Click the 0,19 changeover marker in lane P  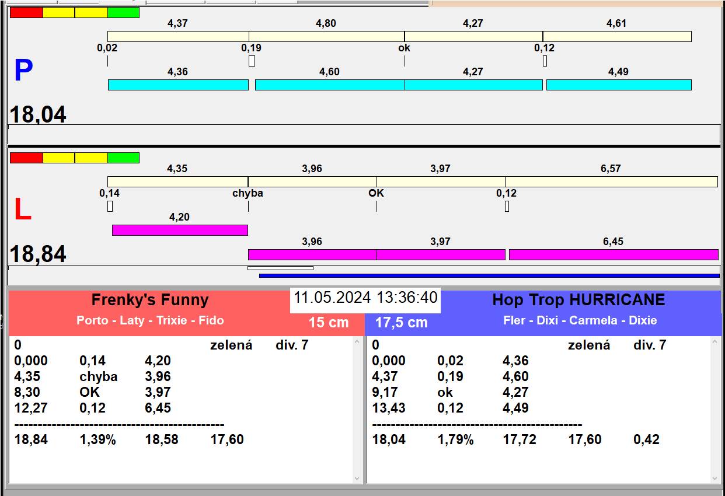[x=252, y=48]
